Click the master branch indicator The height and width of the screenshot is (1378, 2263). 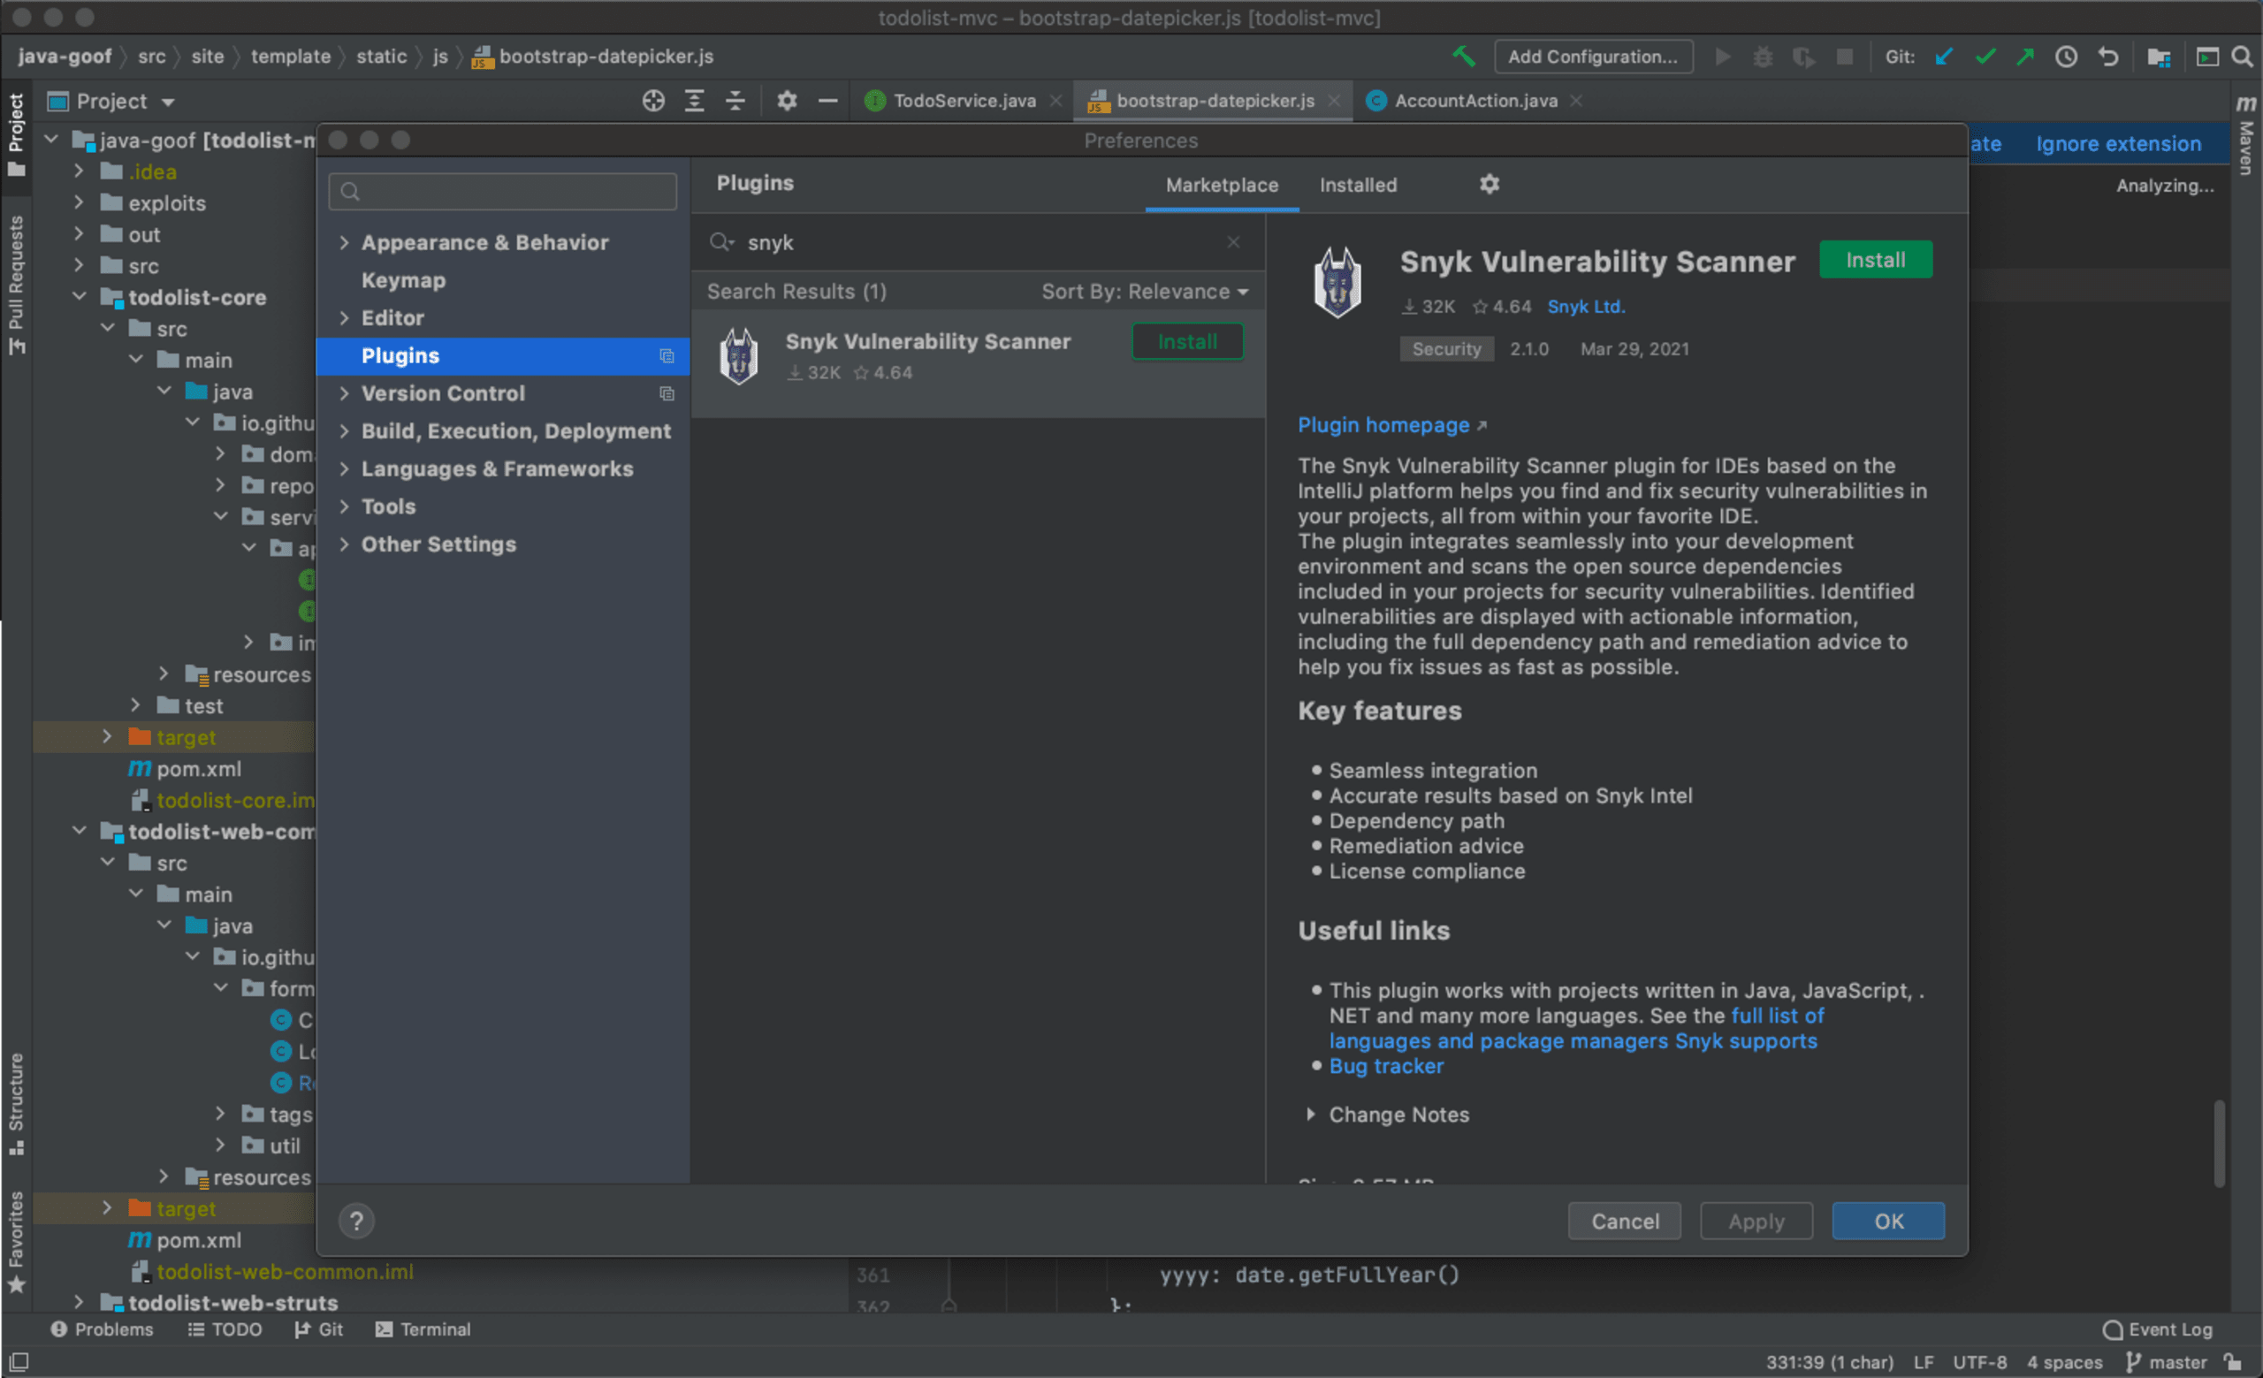pos(2167,1361)
